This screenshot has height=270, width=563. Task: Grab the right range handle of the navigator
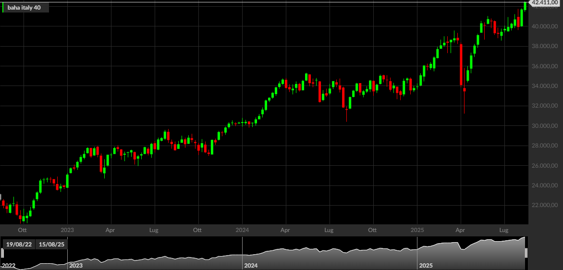(526, 253)
